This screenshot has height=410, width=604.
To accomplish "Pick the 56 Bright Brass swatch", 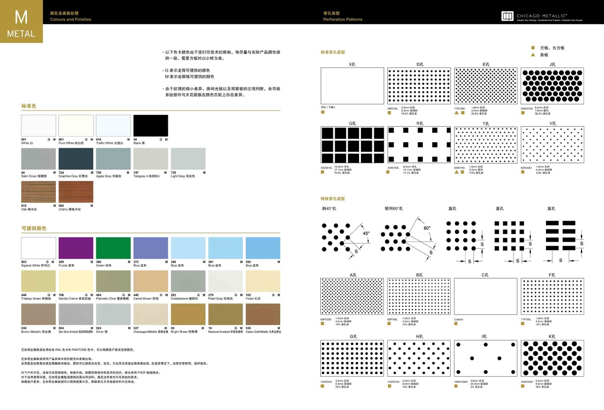I will click(x=188, y=314).
